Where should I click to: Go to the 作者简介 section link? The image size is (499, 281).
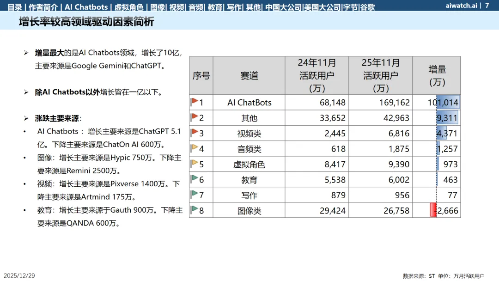(x=43, y=7)
